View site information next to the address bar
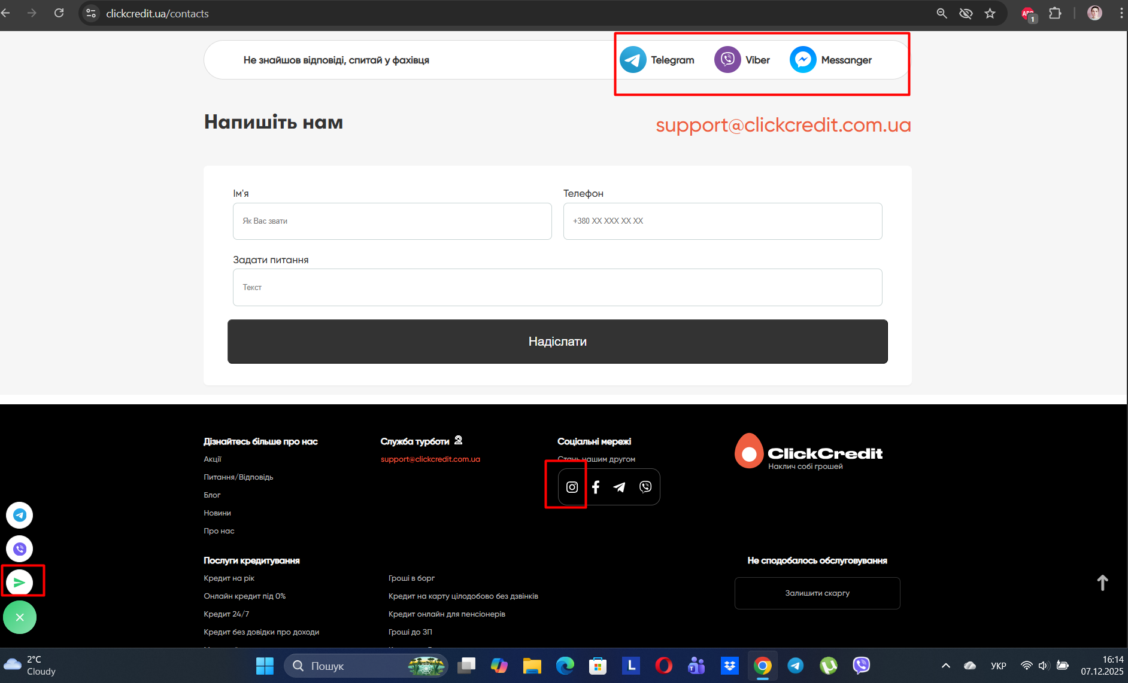 tap(91, 13)
